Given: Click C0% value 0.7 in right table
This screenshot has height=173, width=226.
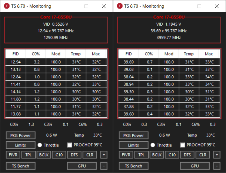Looking at the screenshot, I should 150,62.
